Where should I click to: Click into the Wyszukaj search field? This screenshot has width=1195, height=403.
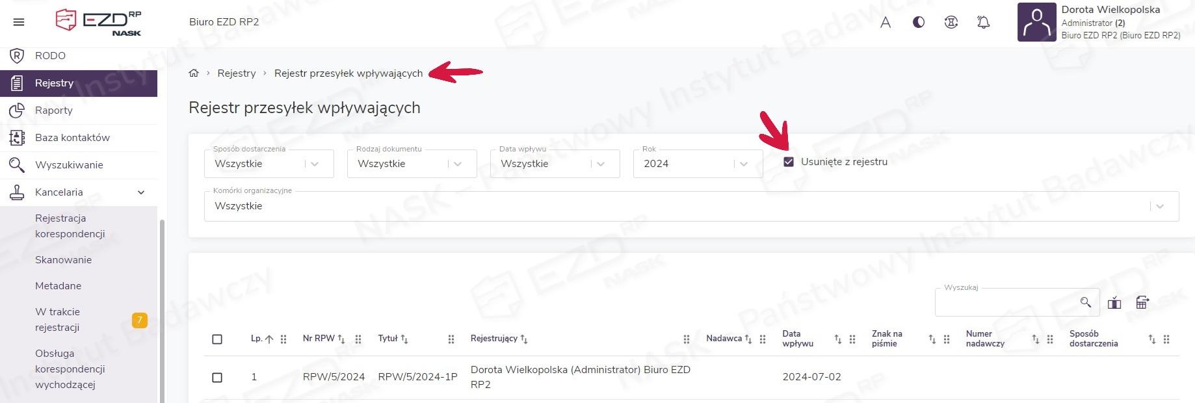point(1005,304)
